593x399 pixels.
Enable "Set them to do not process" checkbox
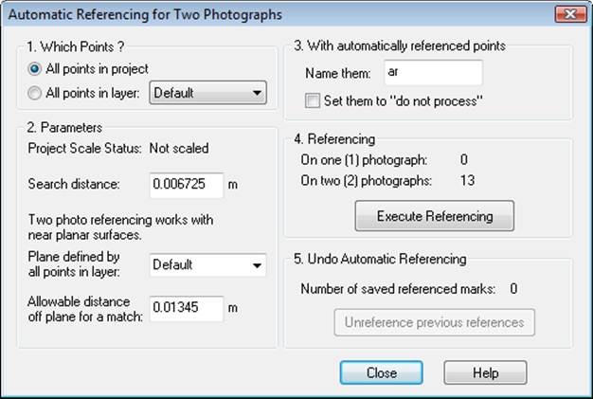314,99
